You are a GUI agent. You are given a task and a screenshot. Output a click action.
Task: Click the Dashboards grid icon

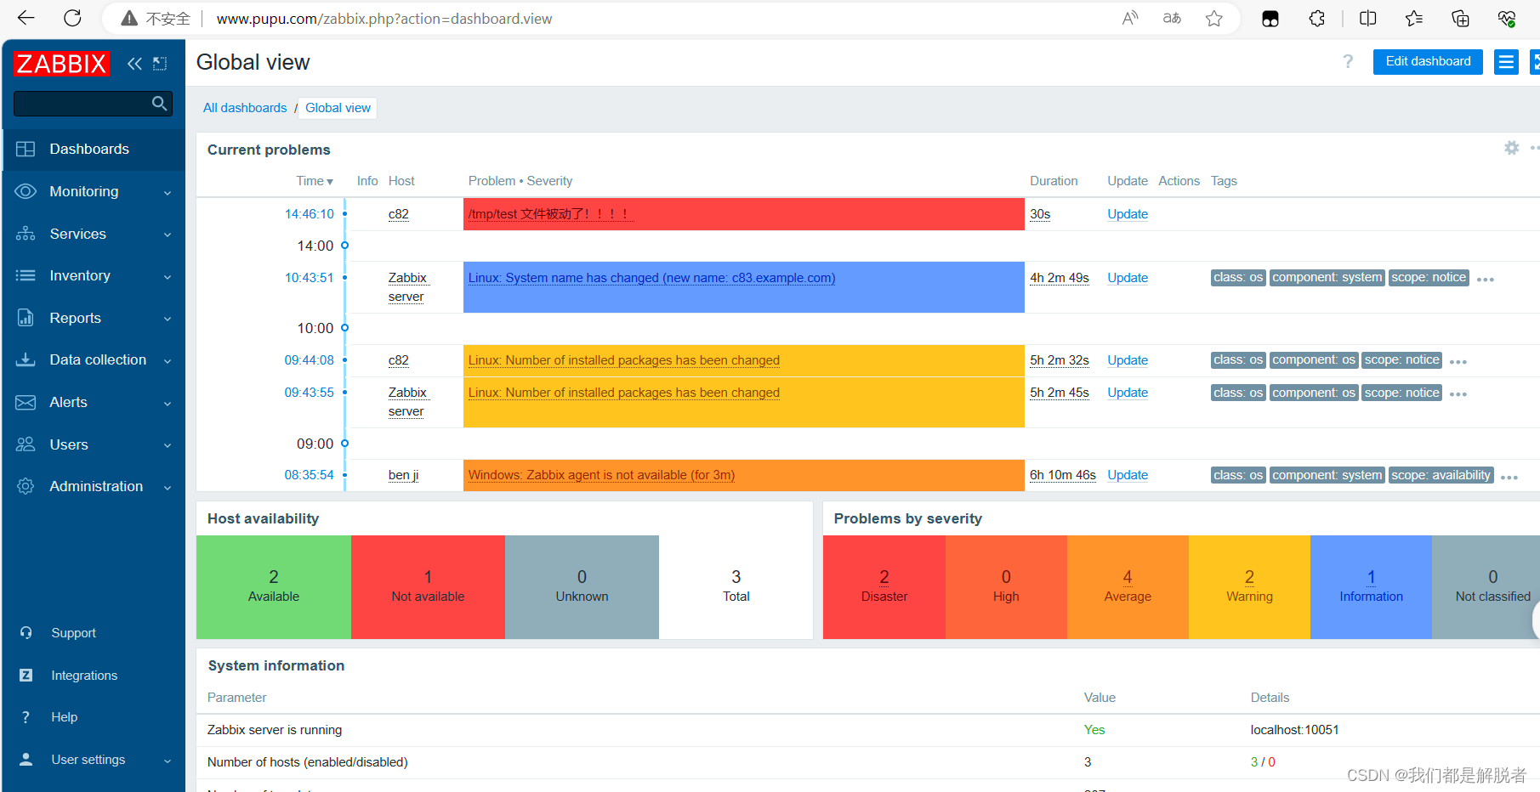coord(26,150)
